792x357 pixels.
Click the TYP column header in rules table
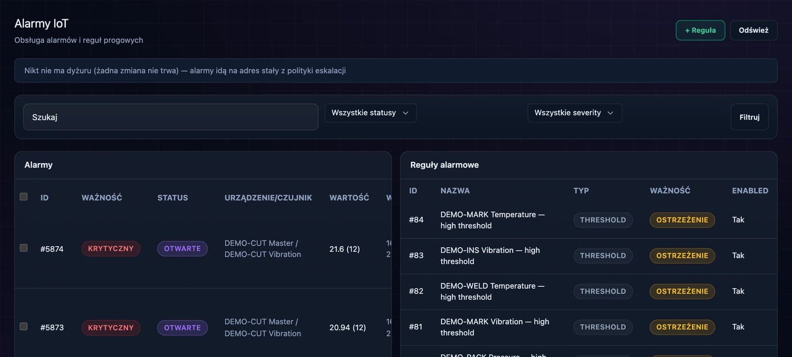pyautogui.click(x=581, y=190)
